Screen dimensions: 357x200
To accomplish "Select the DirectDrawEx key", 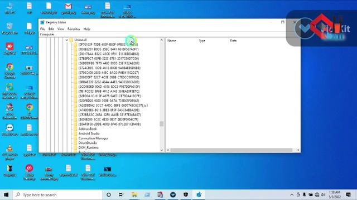I will [88, 143].
